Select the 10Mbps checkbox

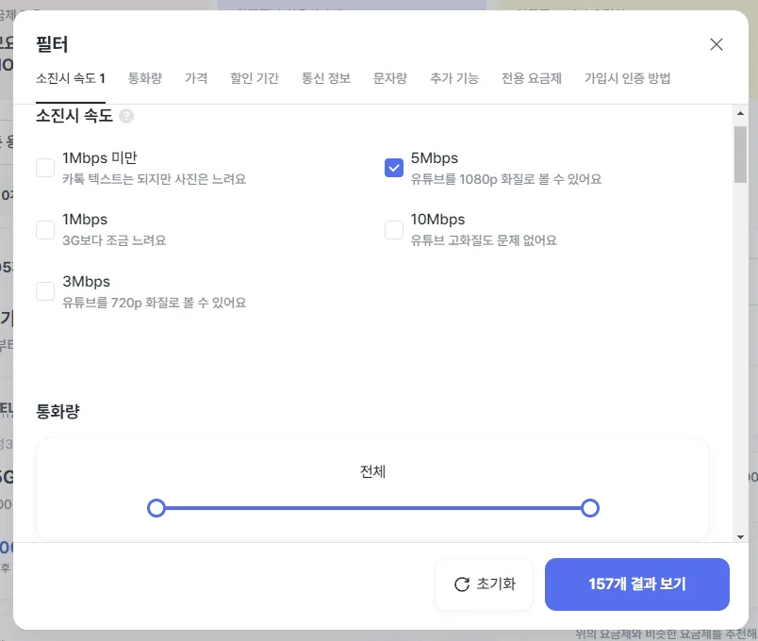pyautogui.click(x=393, y=228)
